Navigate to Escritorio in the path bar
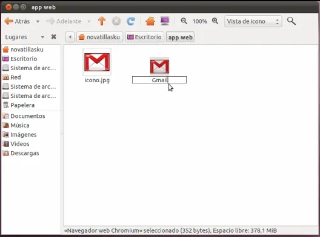This screenshot has width=320, height=237. pyautogui.click(x=144, y=37)
